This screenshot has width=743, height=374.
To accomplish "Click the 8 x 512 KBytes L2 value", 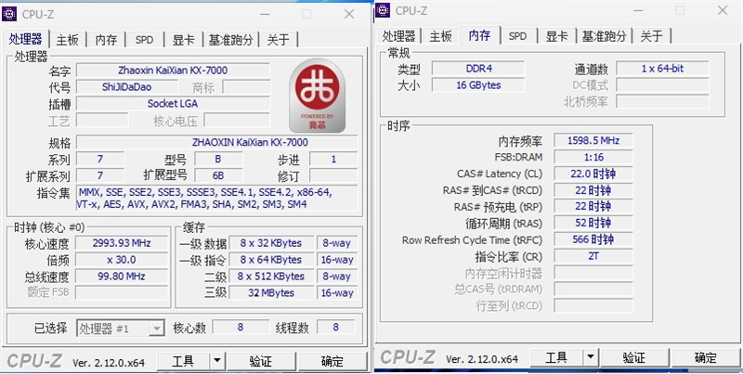I will pyautogui.click(x=271, y=276).
